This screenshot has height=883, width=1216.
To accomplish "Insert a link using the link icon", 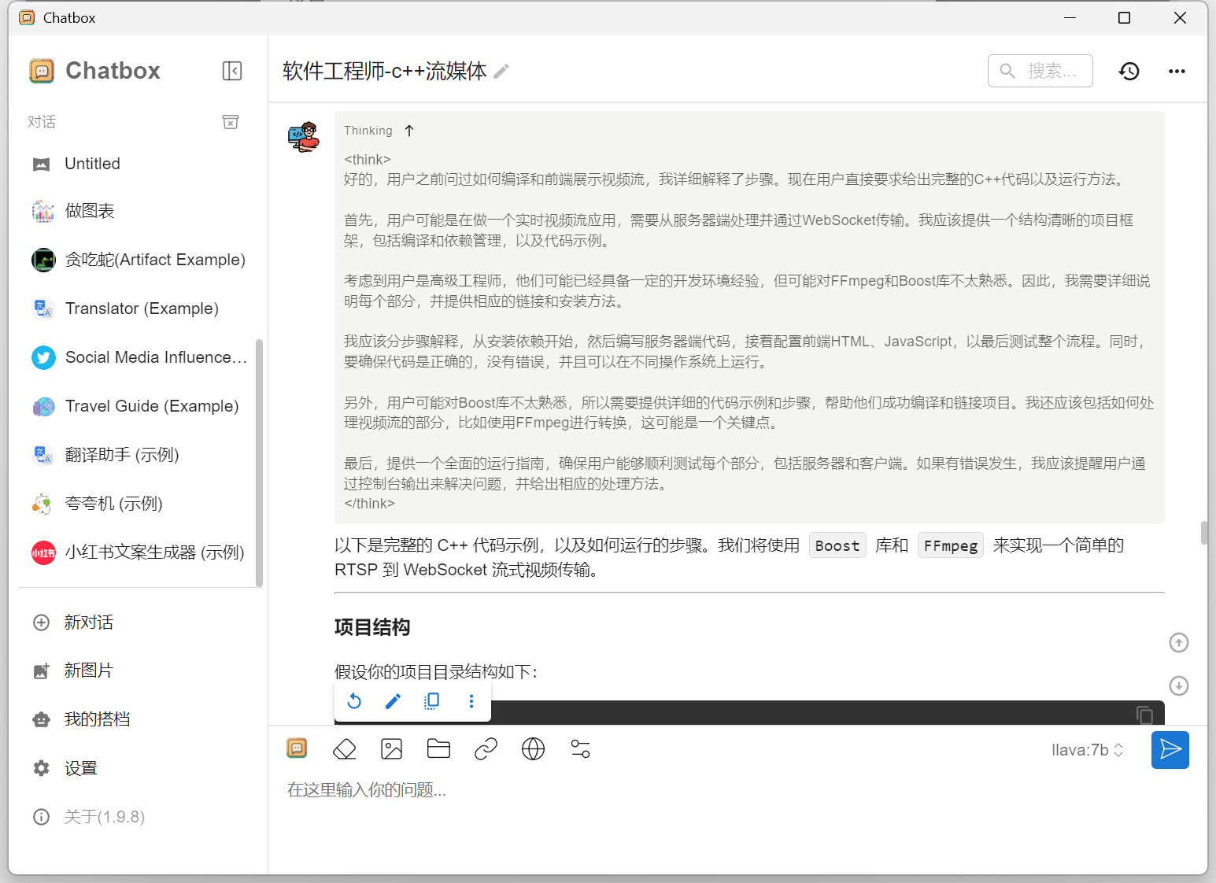I will [x=486, y=748].
